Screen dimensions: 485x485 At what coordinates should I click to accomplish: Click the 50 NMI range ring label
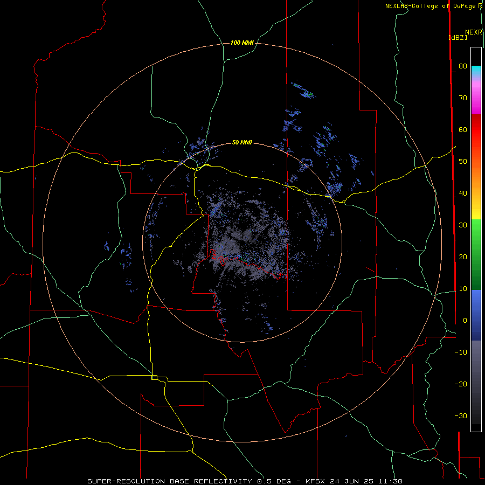coord(242,142)
